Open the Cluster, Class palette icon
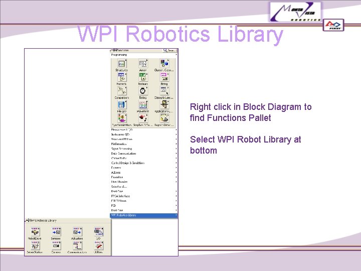Image resolution: width=361 pixels, height=271 pixels. tap(164, 64)
